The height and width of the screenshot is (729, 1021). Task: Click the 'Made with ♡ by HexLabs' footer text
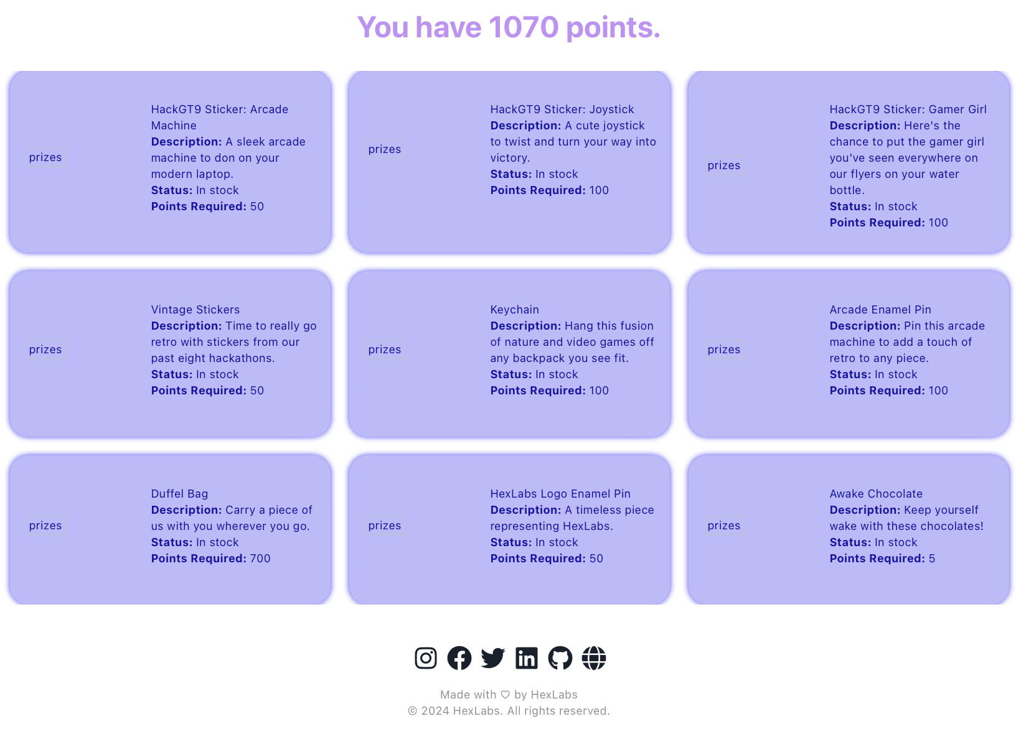pyautogui.click(x=509, y=695)
